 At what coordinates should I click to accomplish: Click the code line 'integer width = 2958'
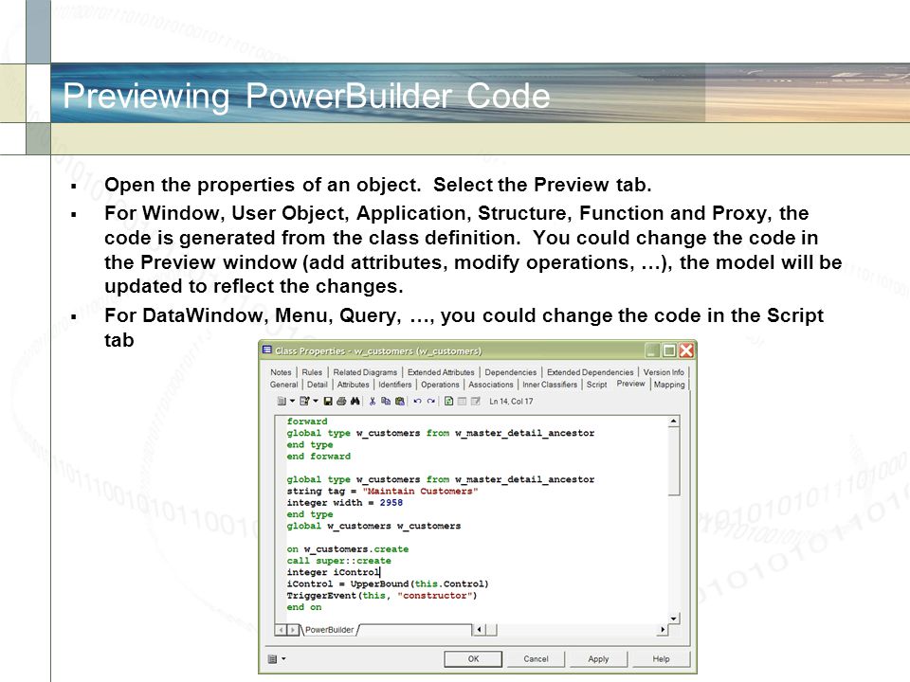345,503
